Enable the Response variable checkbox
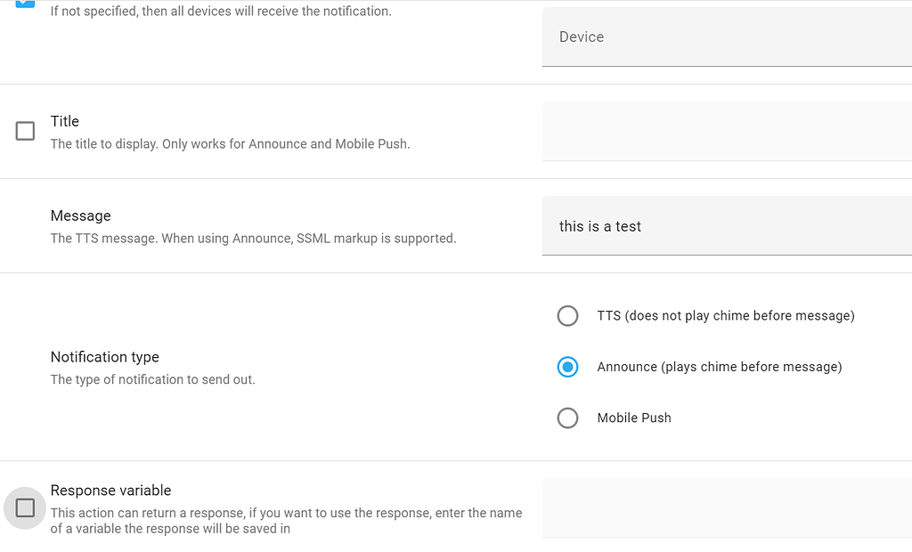Screen dimensions: 912x552 click(x=25, y=507)
